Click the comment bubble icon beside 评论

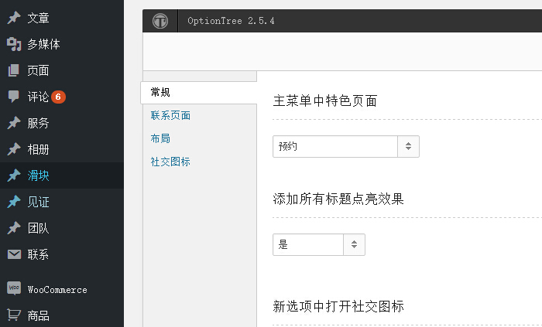pos(14,97)
